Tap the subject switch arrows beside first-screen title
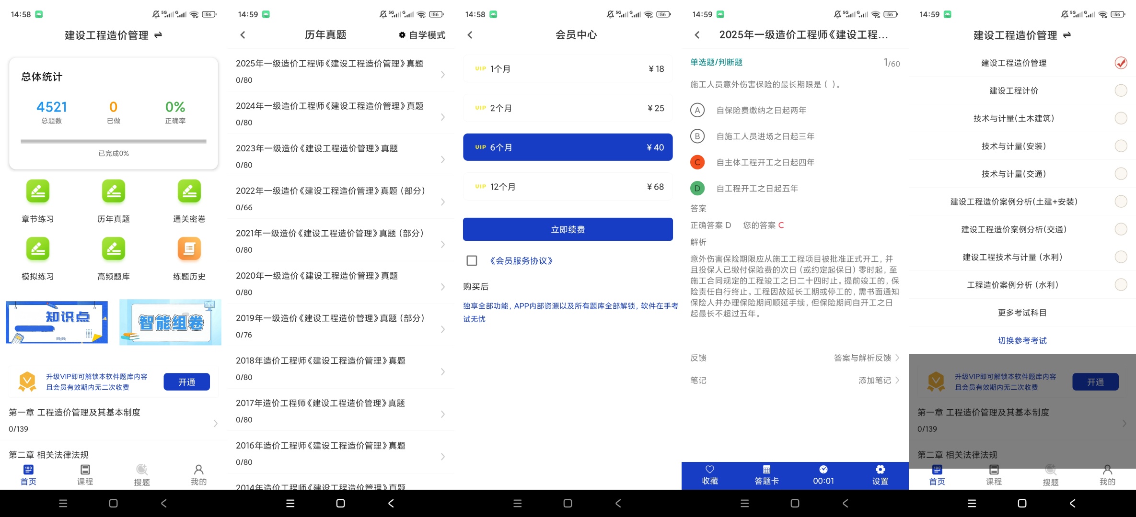1136x517 pixels. [x=158, y=35]
